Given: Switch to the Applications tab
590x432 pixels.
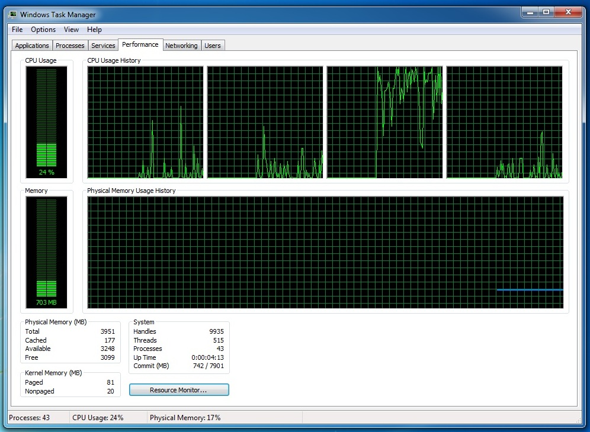Looking at the screenshot, I should click(x=32, y=46).
